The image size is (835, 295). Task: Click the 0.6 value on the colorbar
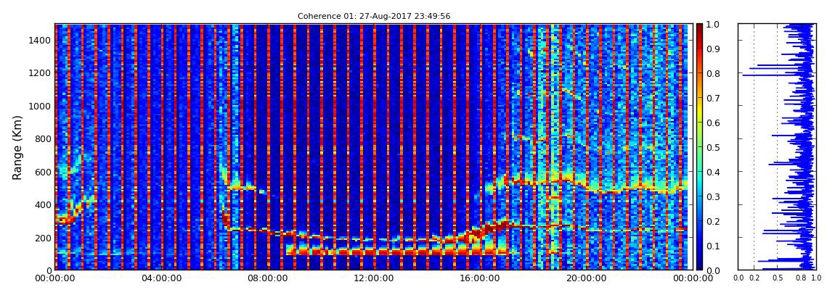pos(712,122)
